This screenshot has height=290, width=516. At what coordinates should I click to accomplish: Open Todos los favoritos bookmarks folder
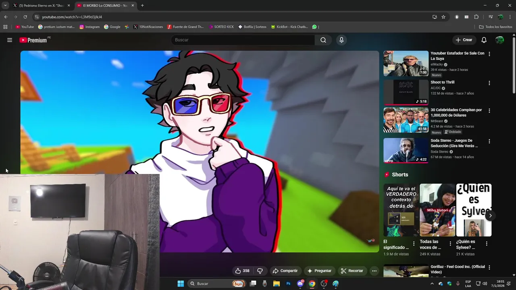495,27
